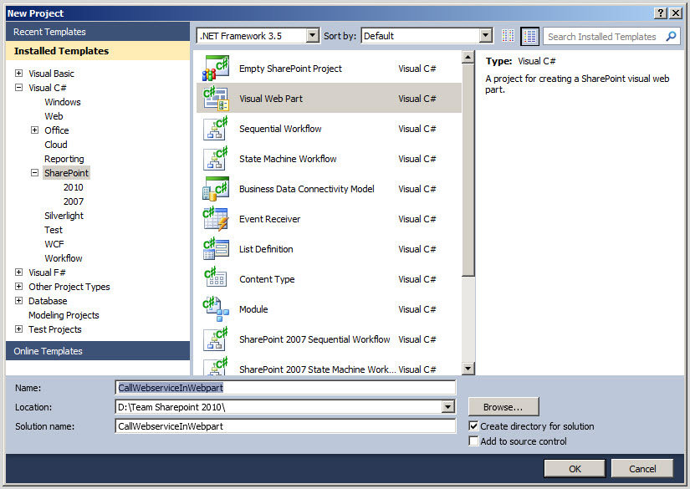
Task: Select the Test category under Visual C#
Action: (54, 230)
